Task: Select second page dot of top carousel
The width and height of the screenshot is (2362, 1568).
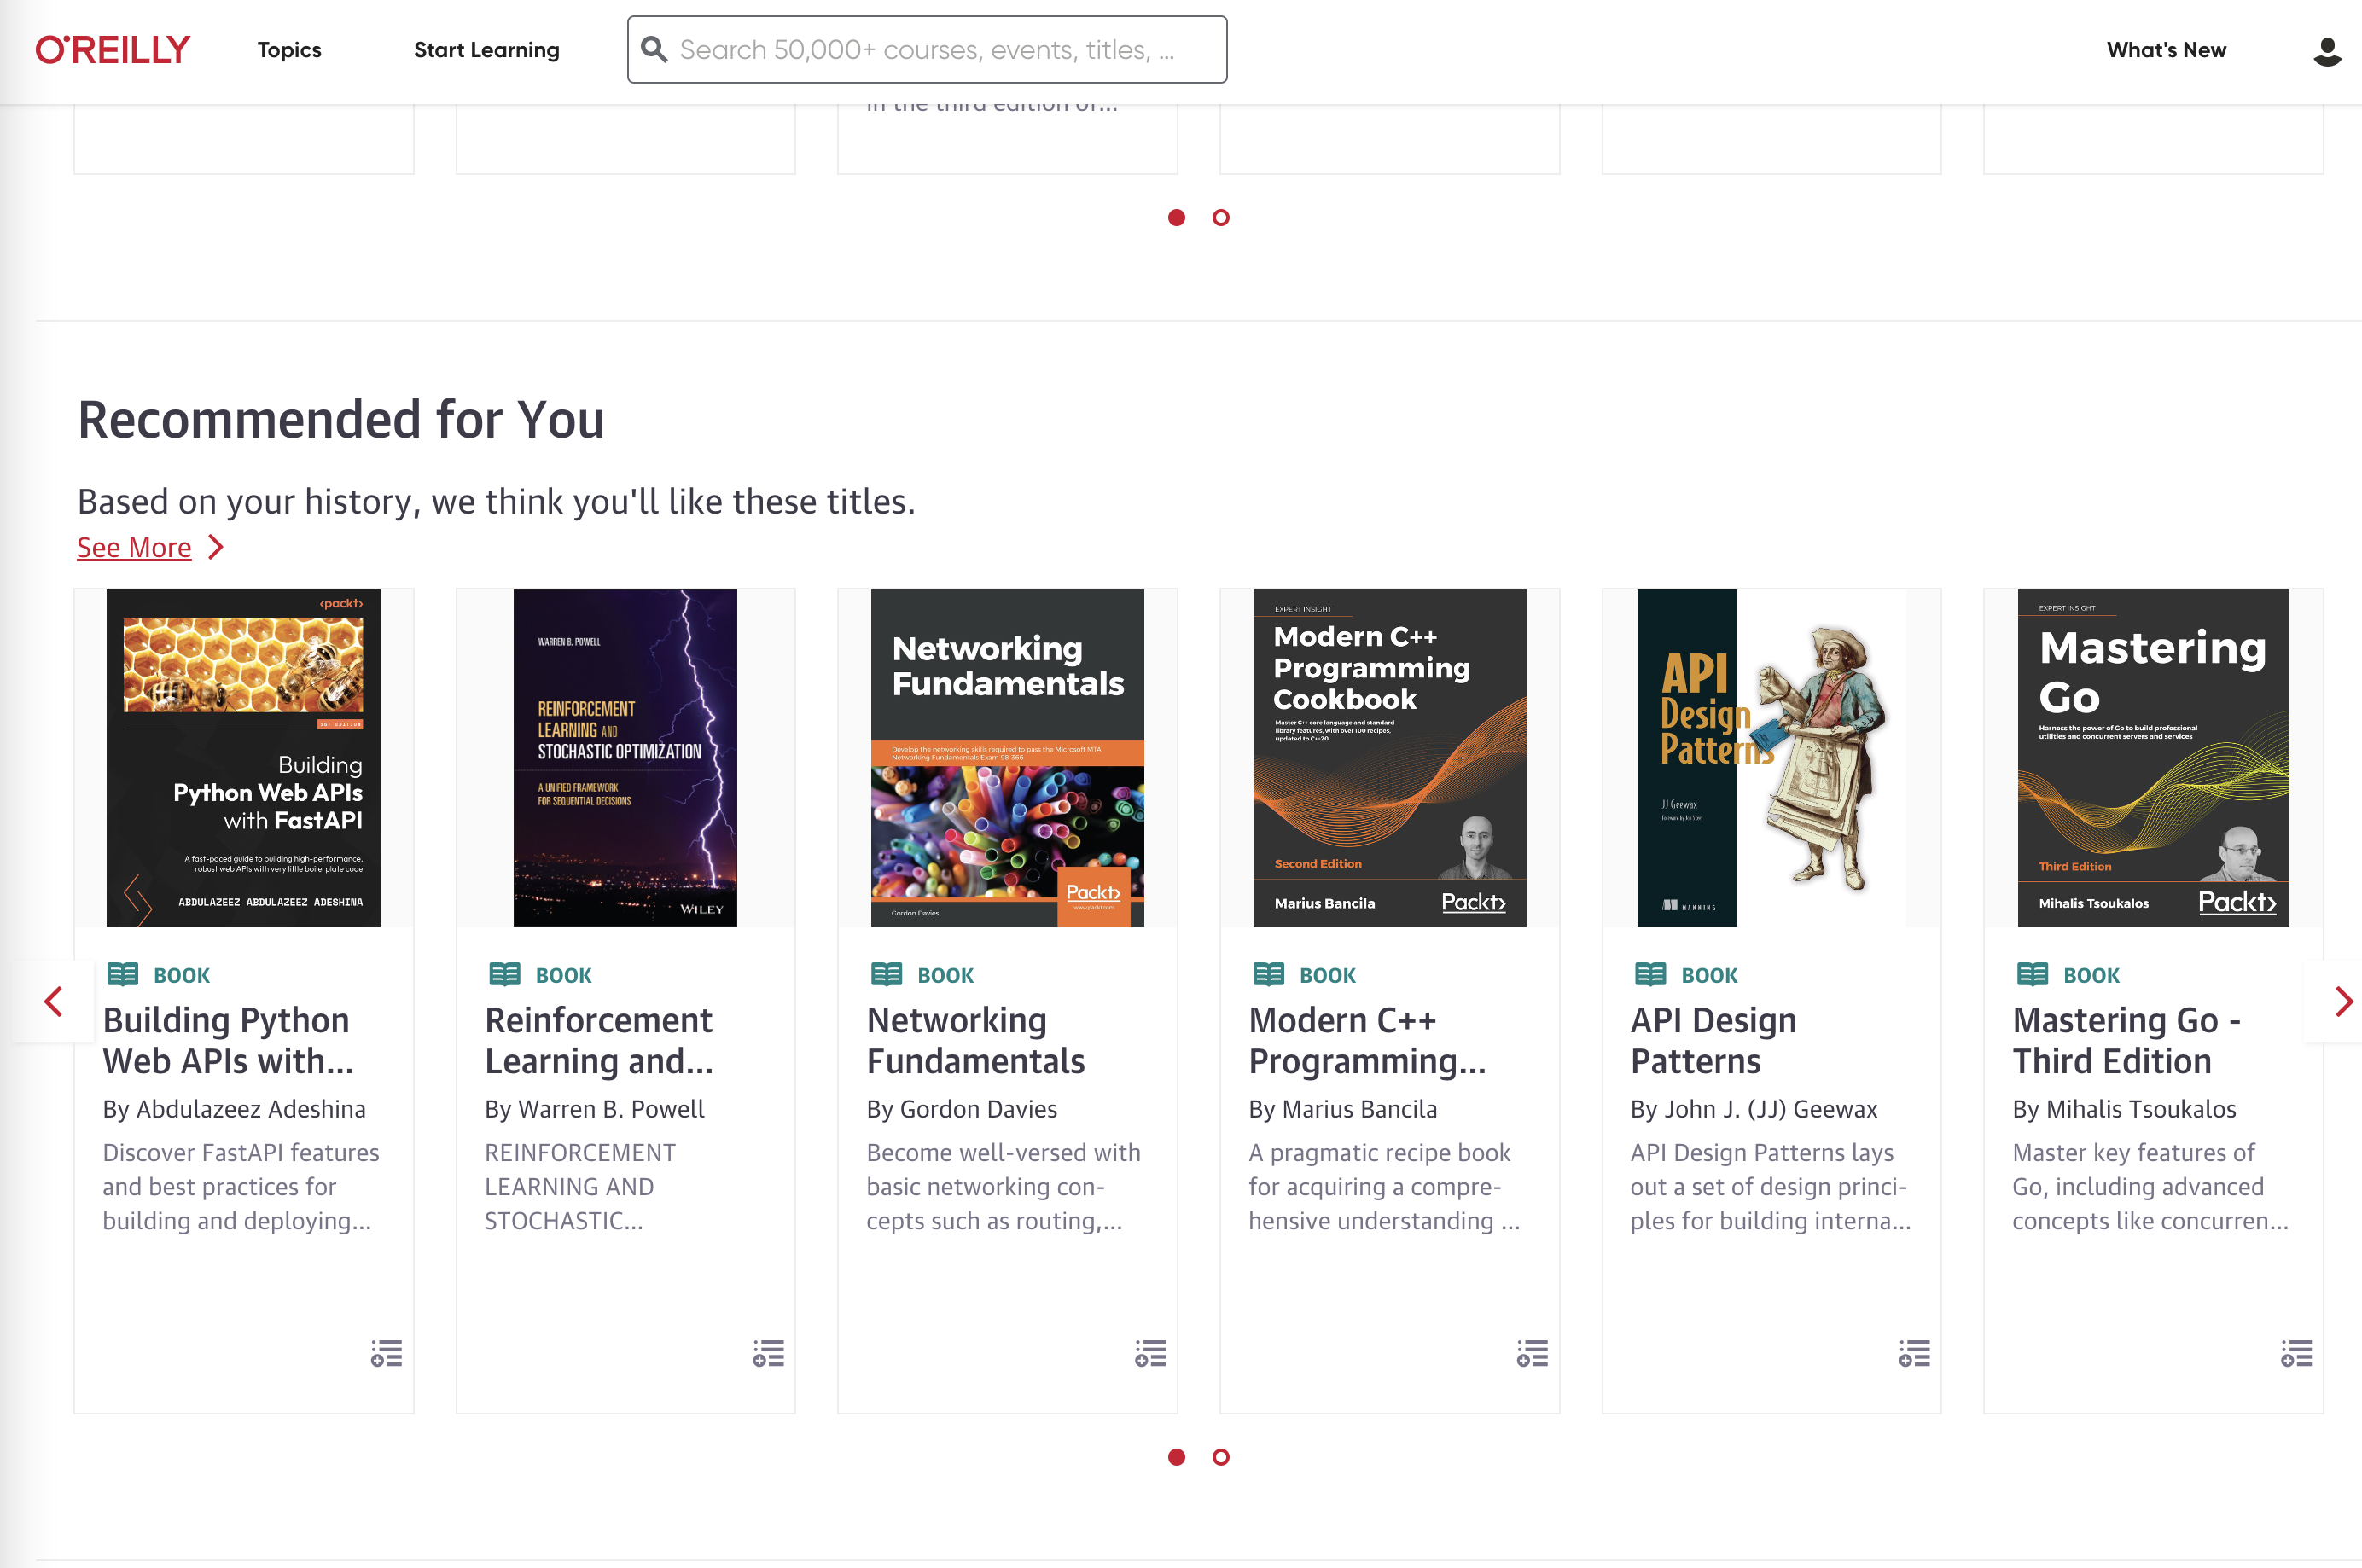Action: pyautogui.click(x=1221, y=217)
